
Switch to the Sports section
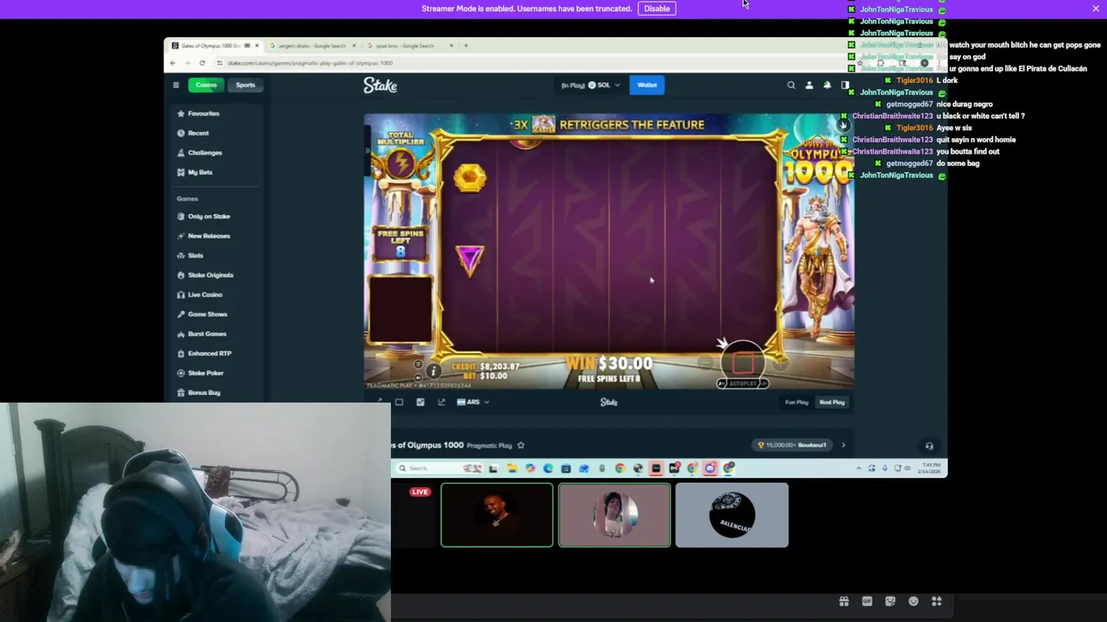click(x=246, y=85)
